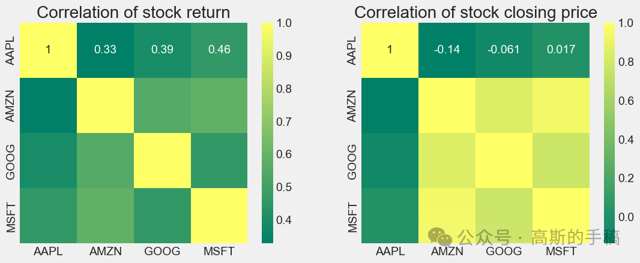Click GOOG x-axis label under return heatmap
640x263 pixels.
[x=162, y=252]
